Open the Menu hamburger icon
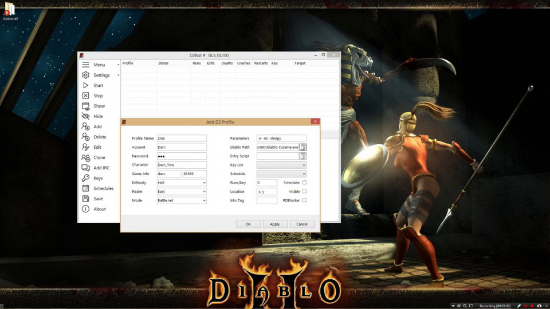Image resolution: width=550 pixels, height=309 pixels. click(x=85, y=65)
